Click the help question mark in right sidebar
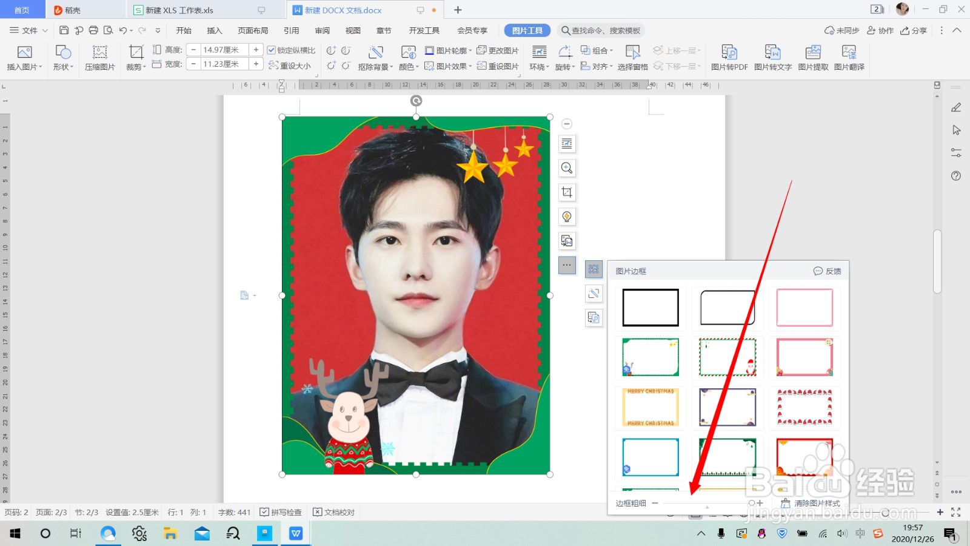This screenshot has height=546, width=970. tap(956, 176)
